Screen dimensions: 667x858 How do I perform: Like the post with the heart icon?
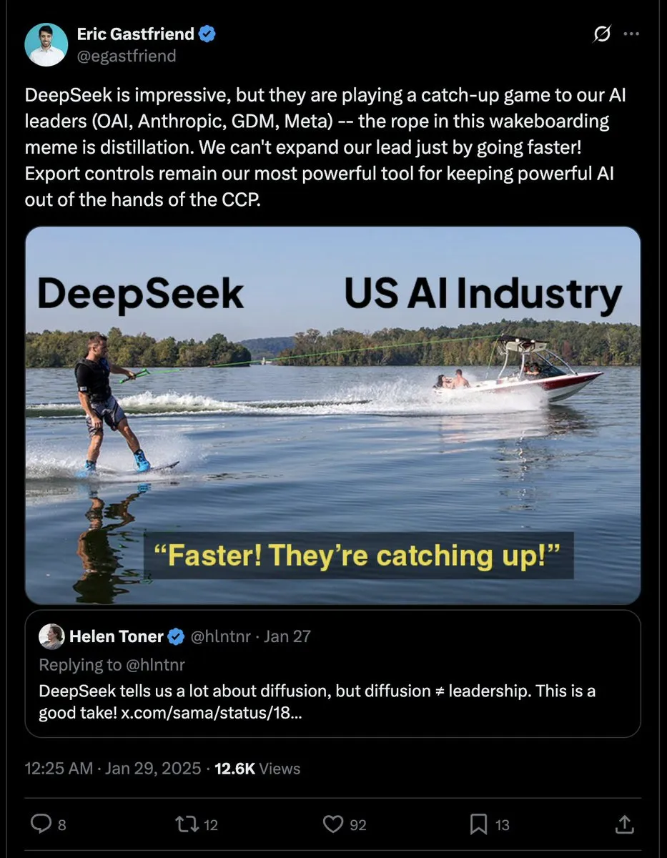pos(333,824)
